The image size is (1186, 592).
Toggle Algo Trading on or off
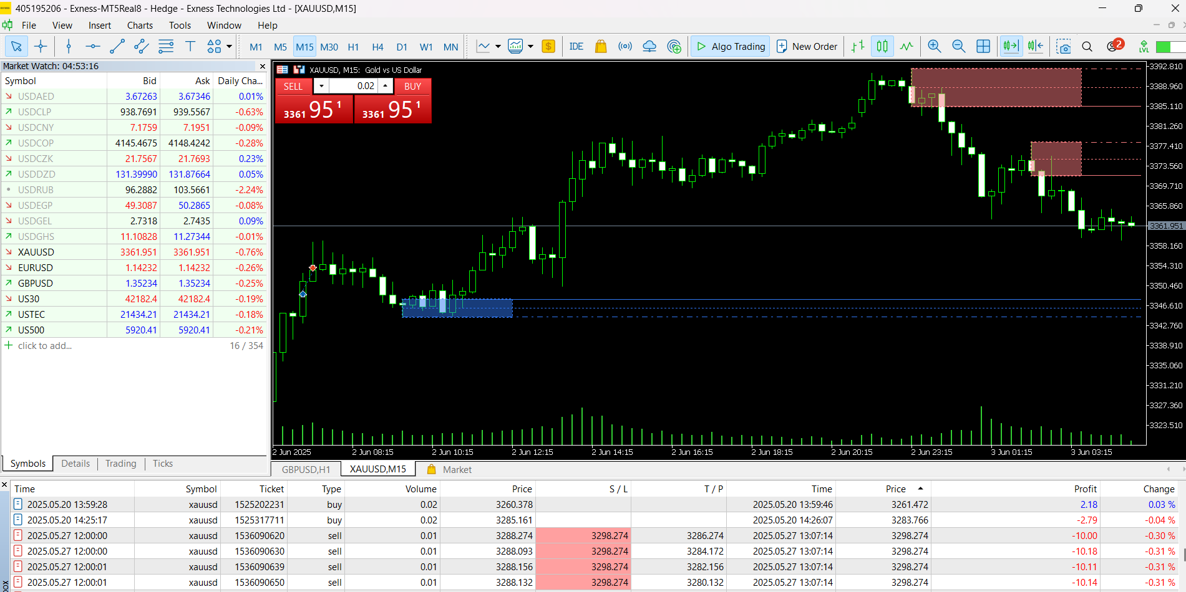click(730, 47)
